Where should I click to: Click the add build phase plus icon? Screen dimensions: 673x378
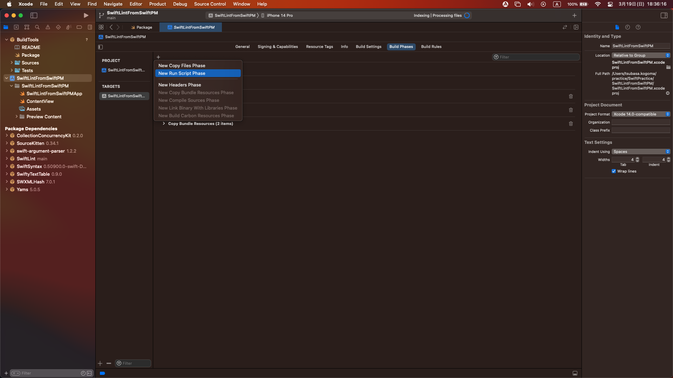point(158,57)
